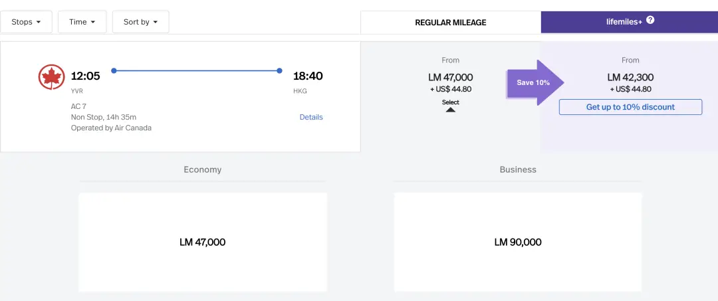Click the Air Canada maple leaf logo
The image size is (718, 301).
point(51,77)
